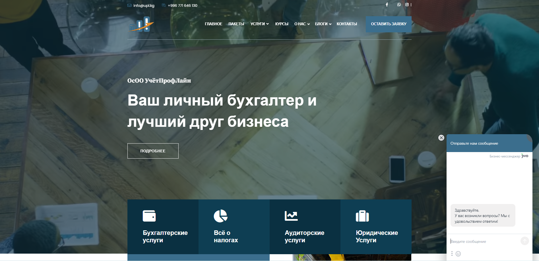Click the ПОДРОБНЕЕ button
Viewport: 539px width, 261px height.
coord(153,151)
